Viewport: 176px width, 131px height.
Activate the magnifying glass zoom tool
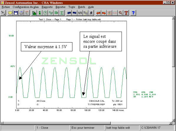point(121,13)
